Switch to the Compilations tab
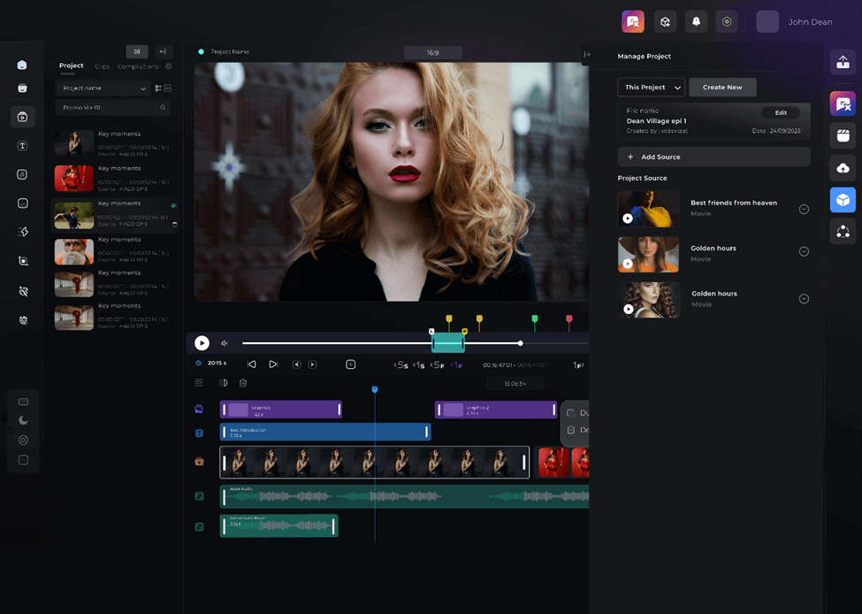The height and width of the screenshot is (614, 862). pyautogui.click(x=138, y=66)
